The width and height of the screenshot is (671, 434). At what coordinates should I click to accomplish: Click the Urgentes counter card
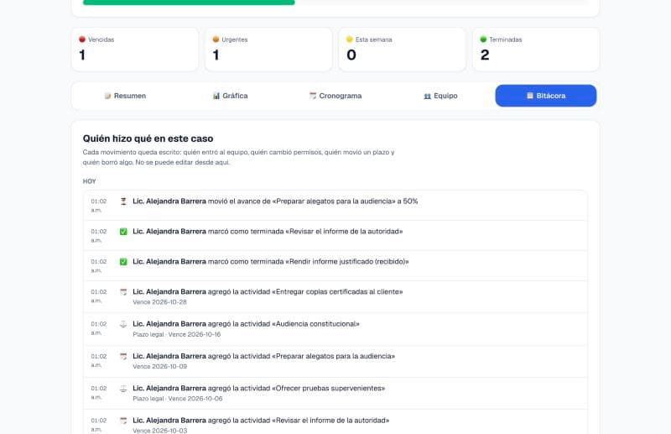click(268, 50)
